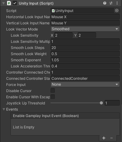Click the Smooth Look Steps field
The image size is (122, 142).
tap(85, 48)
